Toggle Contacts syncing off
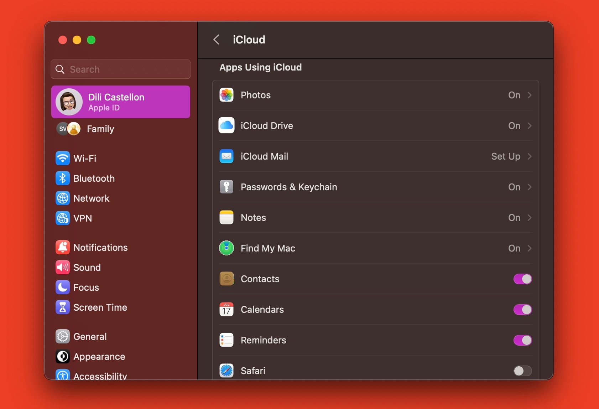Screen dimensions: 599x409 522,279
